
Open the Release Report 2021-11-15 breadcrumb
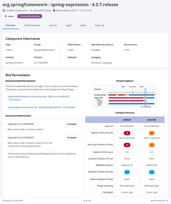click(74, 10)
